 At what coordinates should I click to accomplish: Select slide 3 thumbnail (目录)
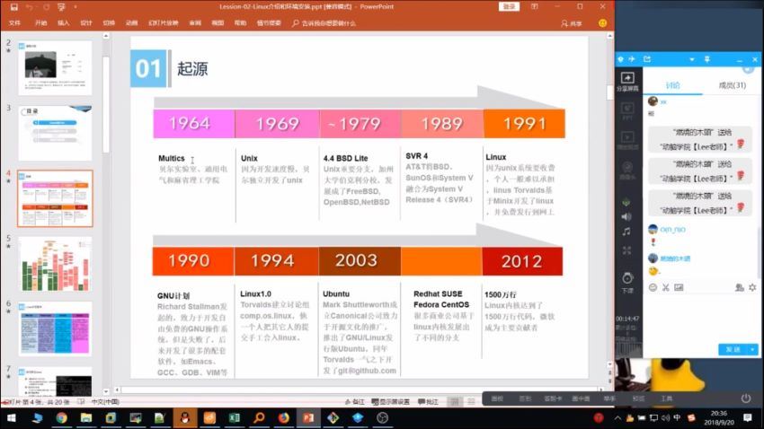tap(55, 133)
